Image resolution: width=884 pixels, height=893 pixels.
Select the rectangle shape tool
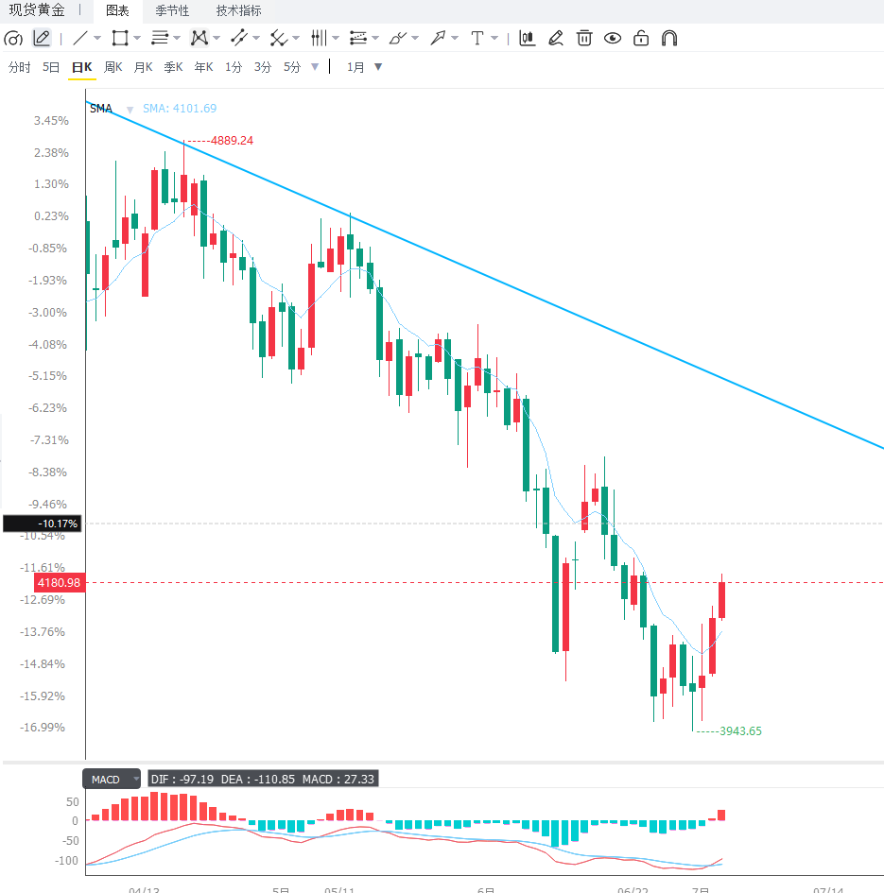tap(120, 38)
